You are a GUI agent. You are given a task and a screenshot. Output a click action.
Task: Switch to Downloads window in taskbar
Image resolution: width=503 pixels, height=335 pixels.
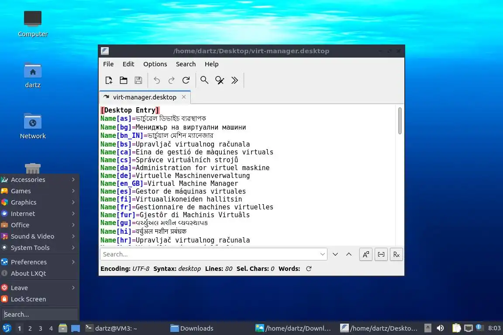tap(210, 328)
